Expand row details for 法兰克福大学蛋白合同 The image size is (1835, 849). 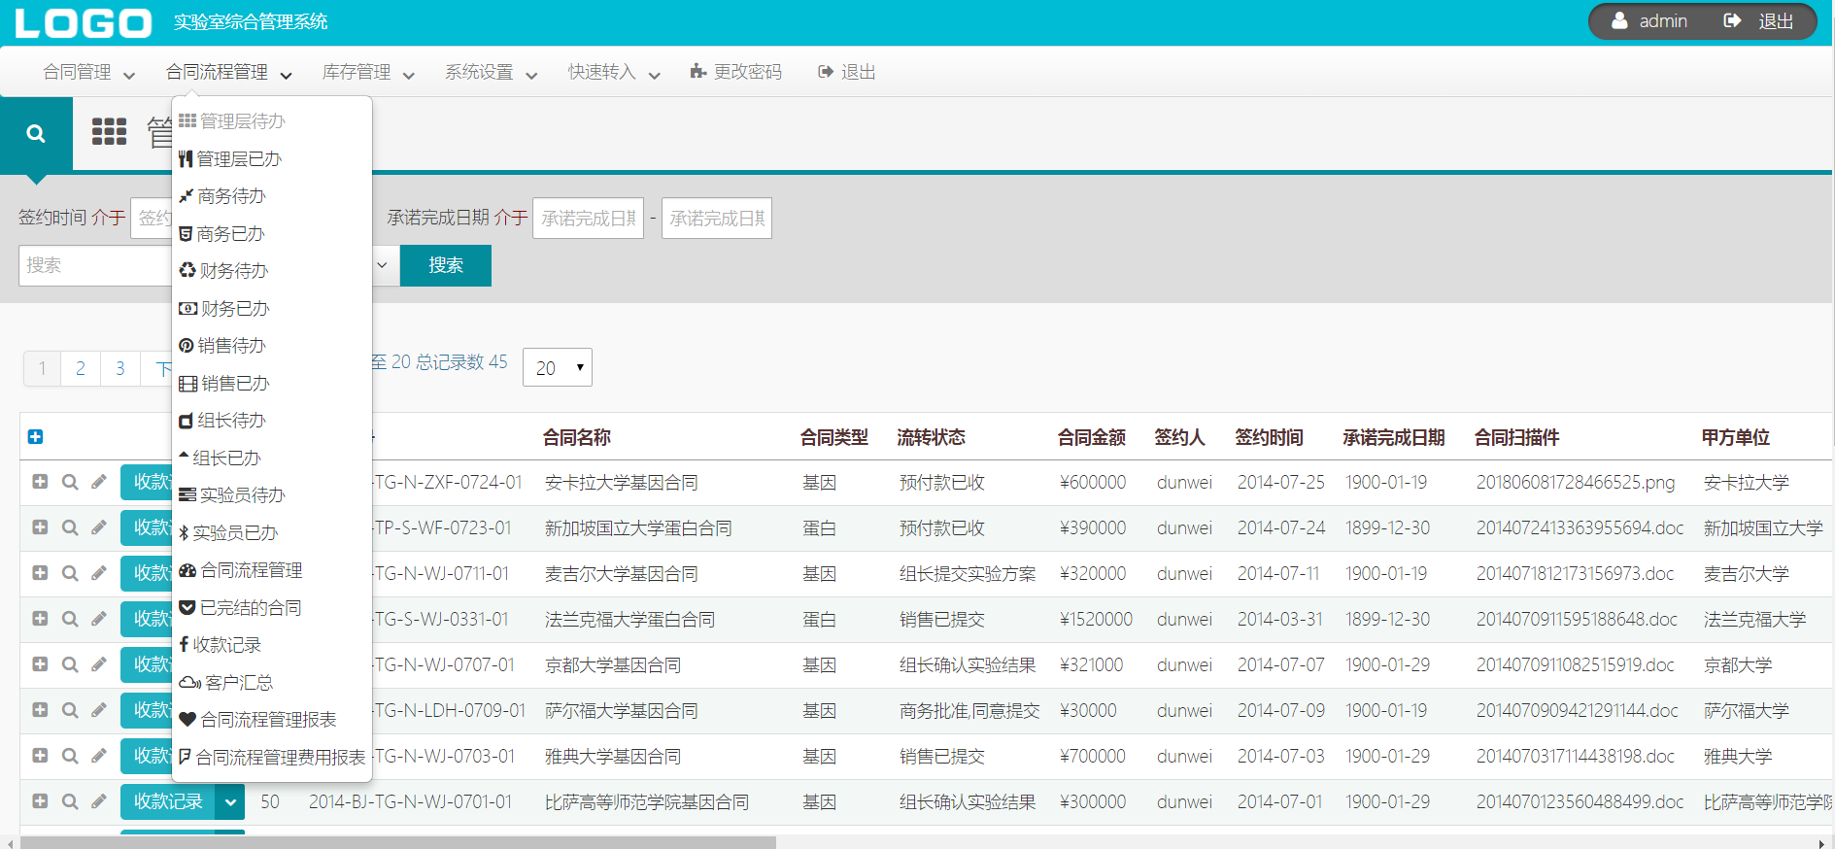[x=40, y=619]
